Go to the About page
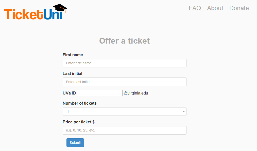 [x=215, y=8]
